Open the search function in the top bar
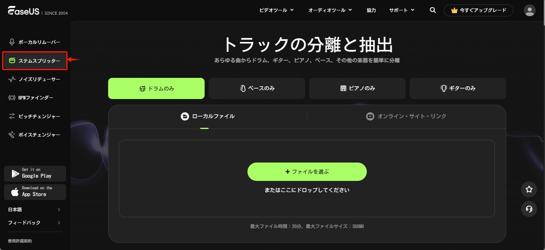The image size is (545, 250). (432, 10)
